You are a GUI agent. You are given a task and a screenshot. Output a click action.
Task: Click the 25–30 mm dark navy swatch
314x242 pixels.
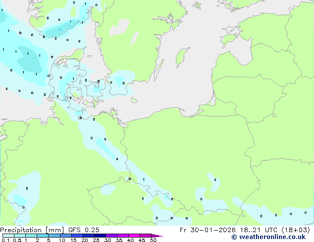click(100, 236)
